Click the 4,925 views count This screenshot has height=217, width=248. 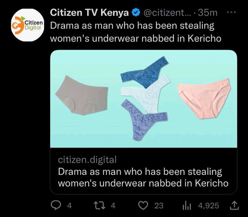pos(208,206)
